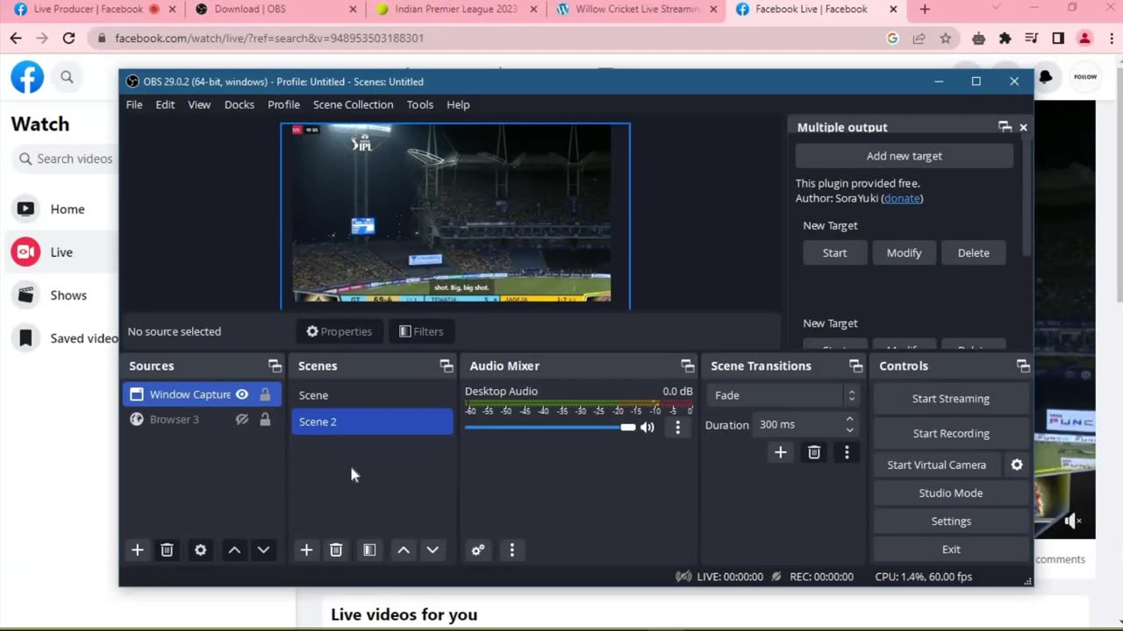Open the Docks menu

(240, 104)
